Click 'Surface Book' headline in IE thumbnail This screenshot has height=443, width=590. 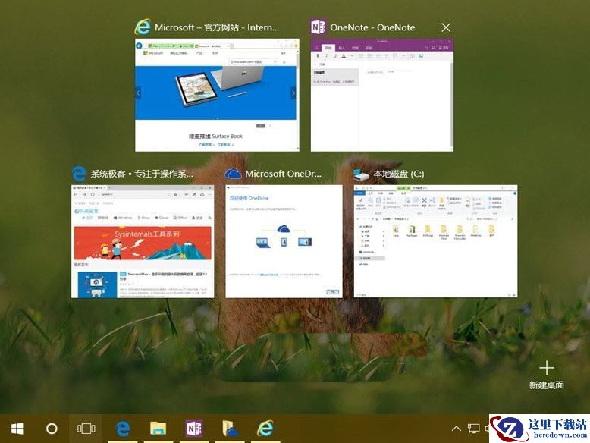tap(215, 137)
